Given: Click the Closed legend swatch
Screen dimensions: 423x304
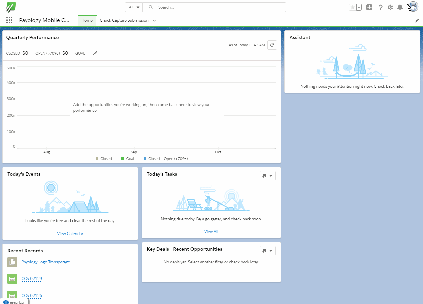Looking at the screenshot, I should click(x=97, y=159).
